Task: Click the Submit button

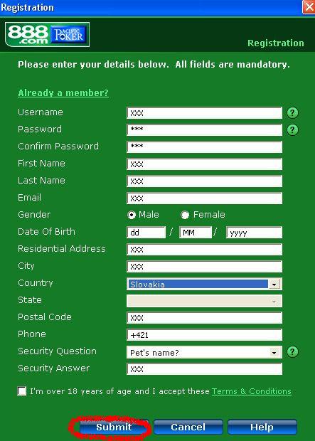Action: point(114,427)
